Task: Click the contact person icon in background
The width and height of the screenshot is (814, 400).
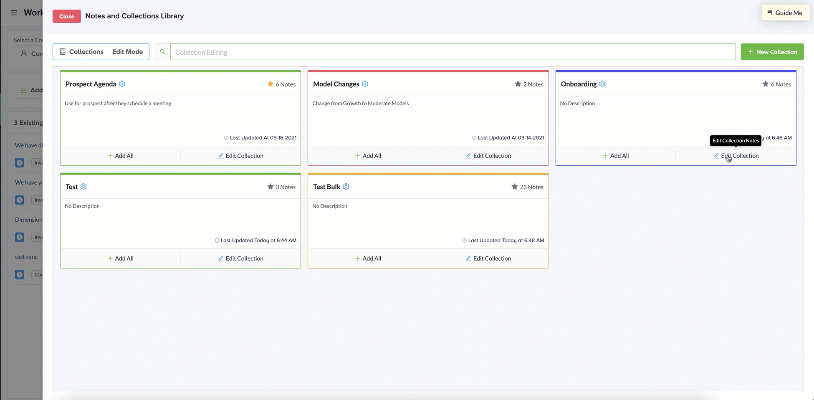Action: click(24, 54)
